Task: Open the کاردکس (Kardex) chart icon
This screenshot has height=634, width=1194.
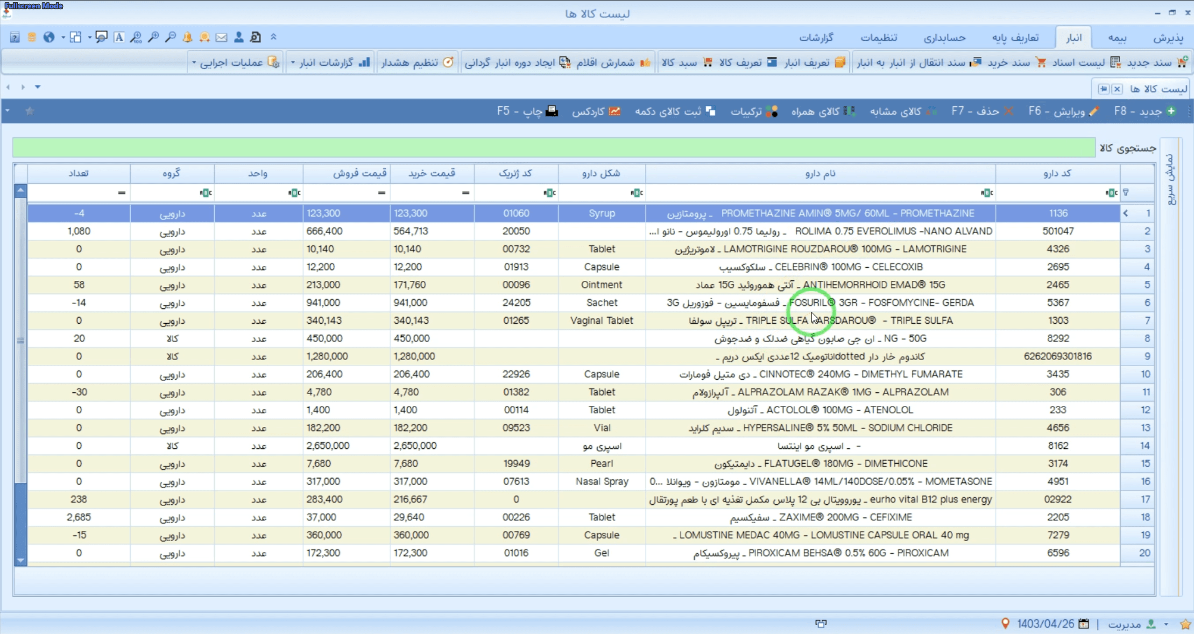Action: [x=615, y=111]
